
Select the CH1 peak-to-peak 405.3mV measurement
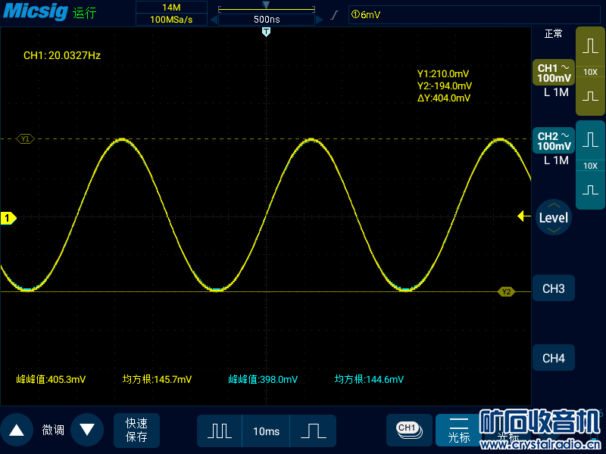51,379
